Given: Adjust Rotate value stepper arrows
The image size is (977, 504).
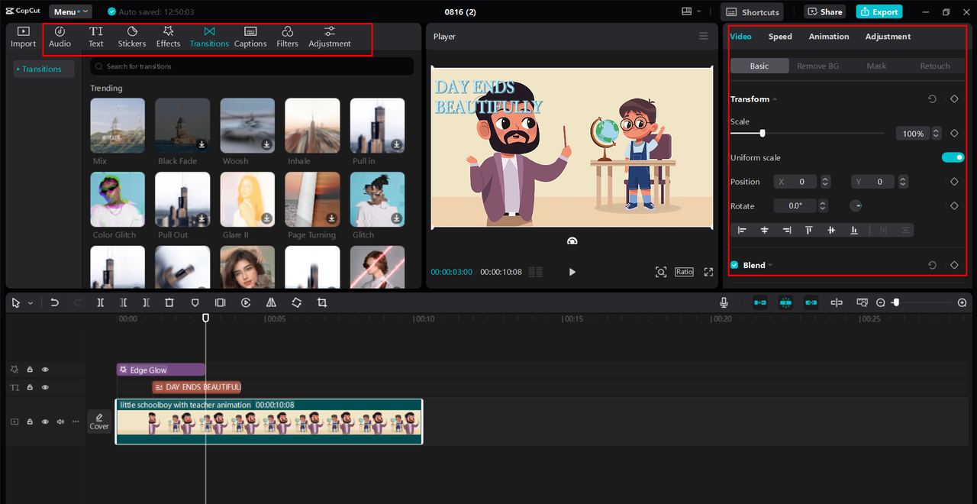Looking at the screenshot, I should (822, 205).
